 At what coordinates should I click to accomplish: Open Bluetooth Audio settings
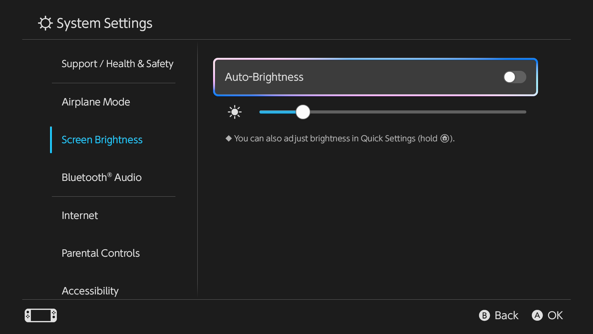point(102,178)
